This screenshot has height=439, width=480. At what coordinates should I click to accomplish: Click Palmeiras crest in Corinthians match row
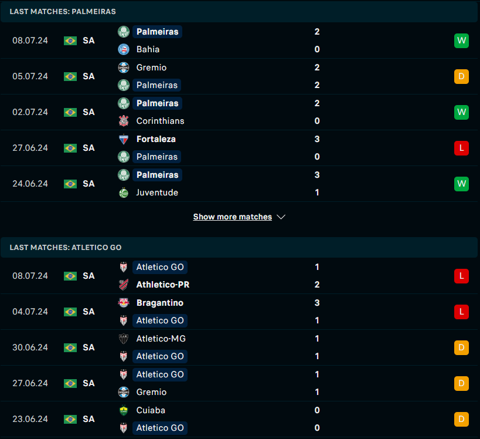[124, 103]
